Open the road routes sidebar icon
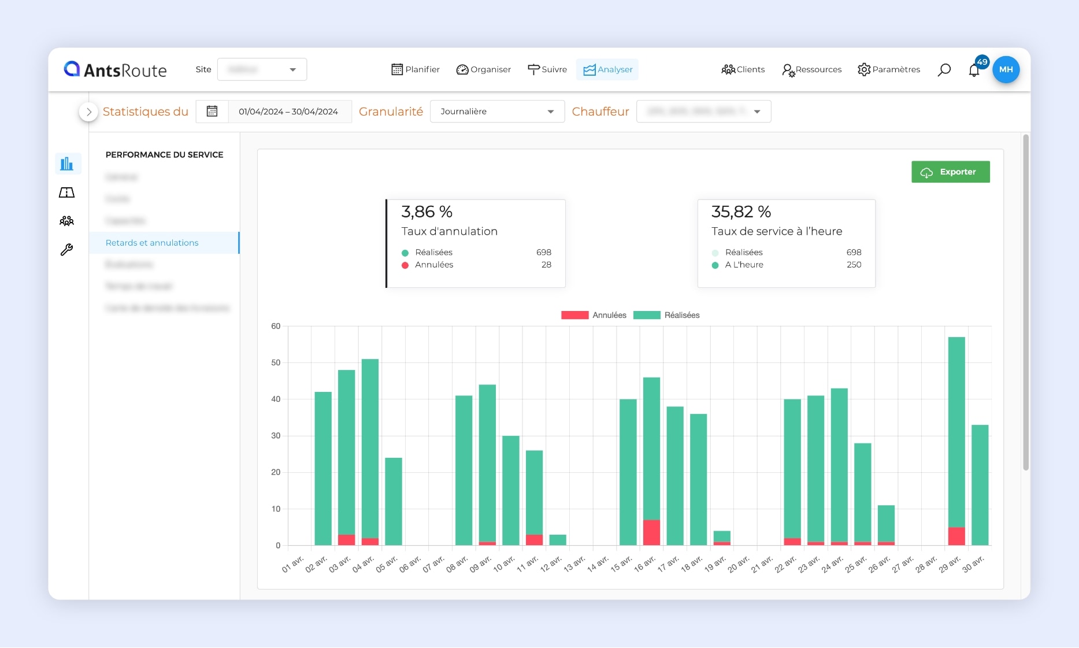The width and height of the screenshot is (1079, 648). point(67,192)
